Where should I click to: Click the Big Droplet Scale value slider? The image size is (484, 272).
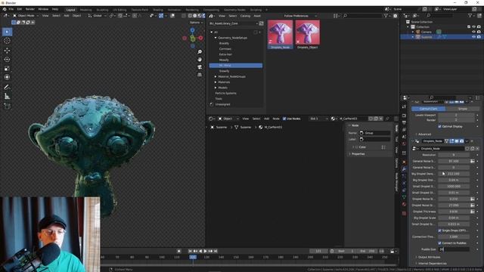click(x=454, y=218)
